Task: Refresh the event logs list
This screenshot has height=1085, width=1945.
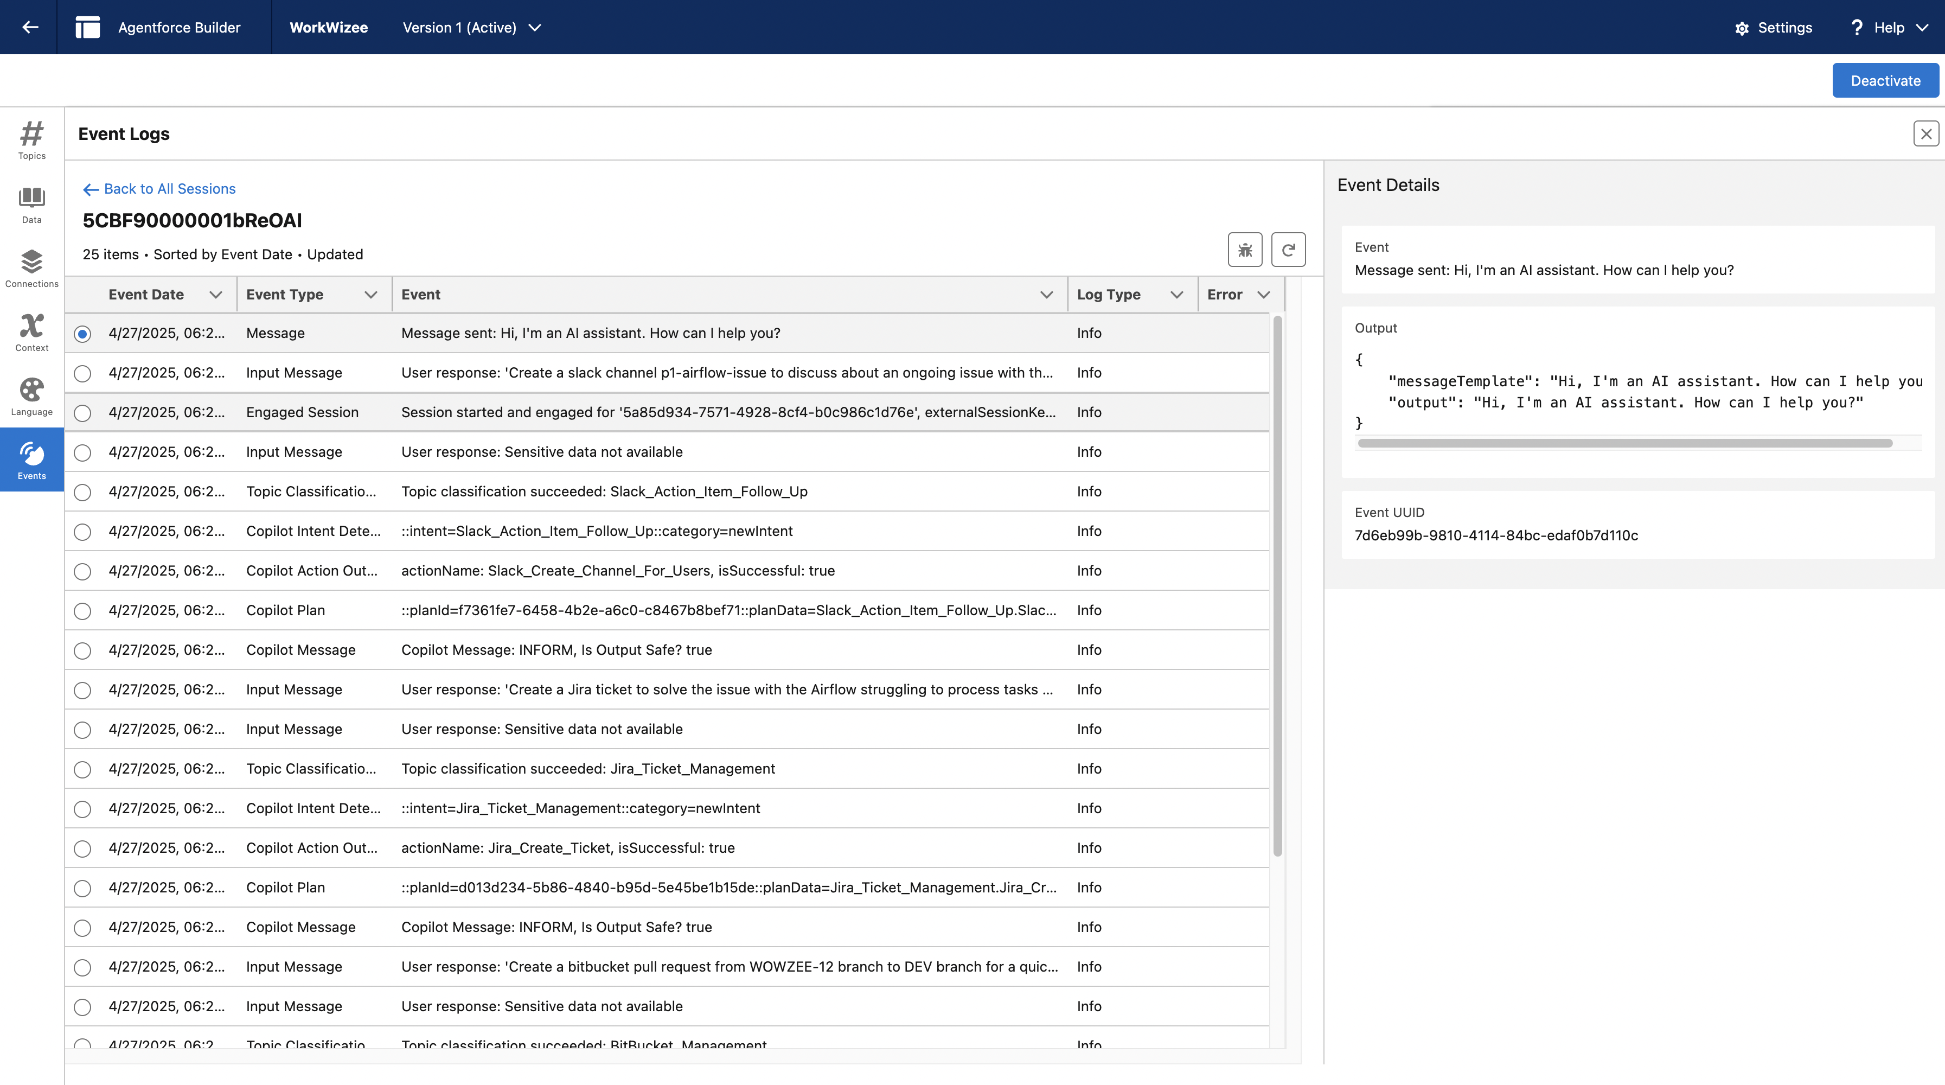Action: point(1288,250)
